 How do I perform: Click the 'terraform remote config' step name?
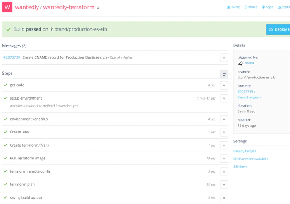pyautogui.click(x=30, y=171)
